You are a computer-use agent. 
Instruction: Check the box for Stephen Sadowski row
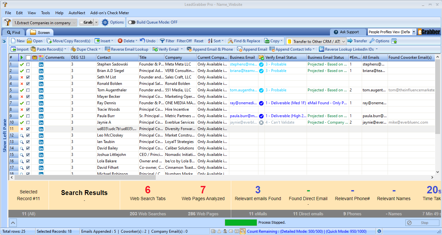point(28,64)
